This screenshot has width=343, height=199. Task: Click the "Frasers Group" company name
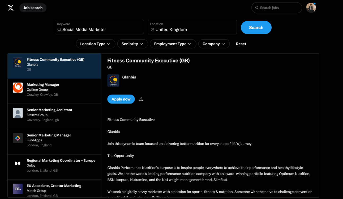[37, 115]
